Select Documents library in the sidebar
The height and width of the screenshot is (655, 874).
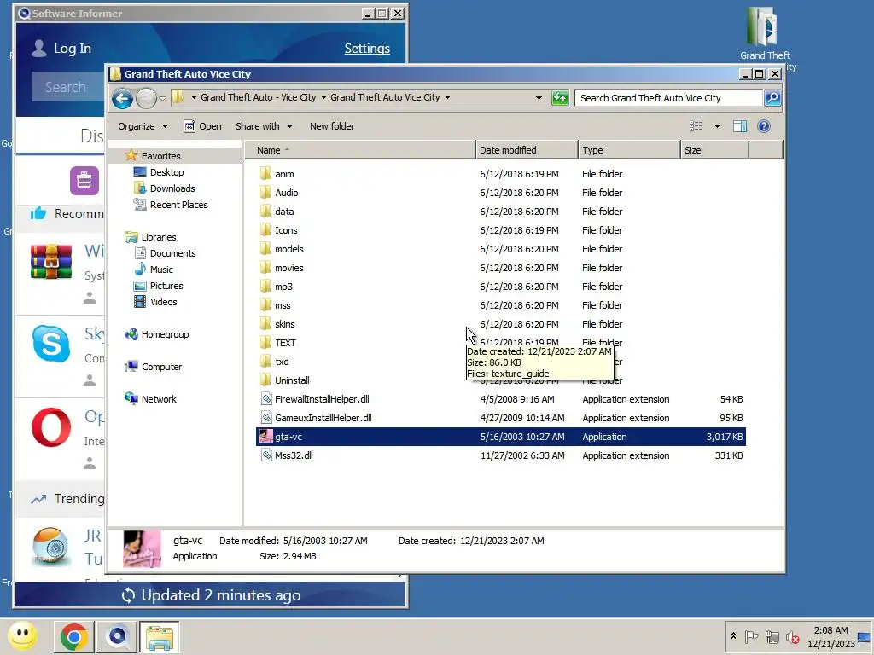[172, 252]
